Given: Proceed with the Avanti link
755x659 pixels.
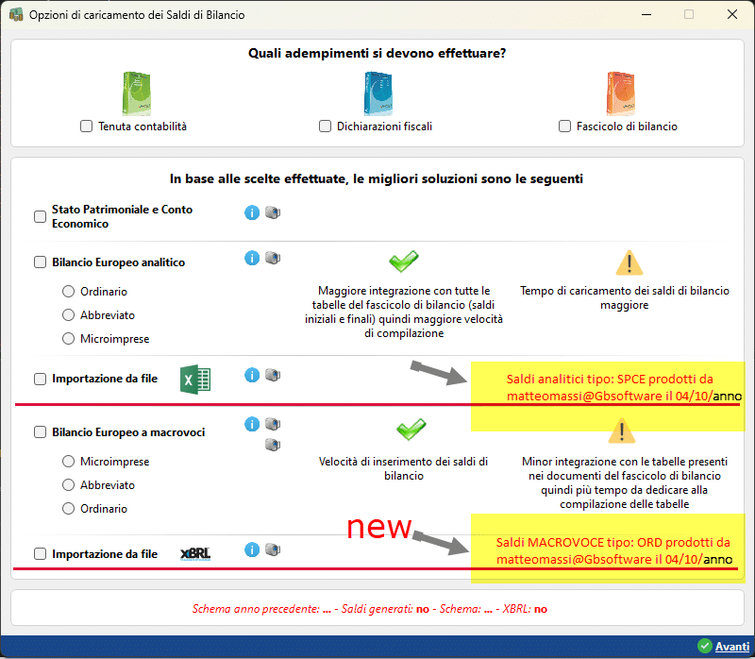Looking at the screenshot, I should click(732, 646).
